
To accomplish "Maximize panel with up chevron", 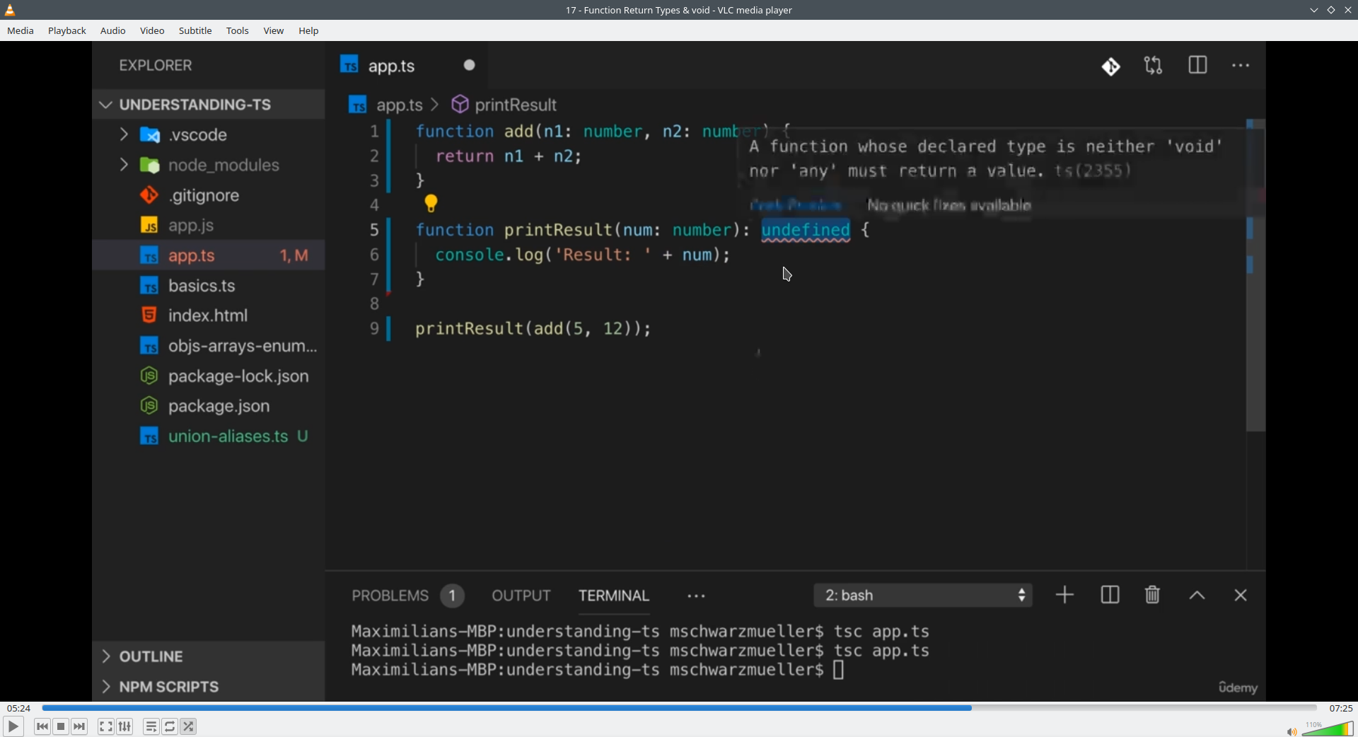I will (1197, 596).
